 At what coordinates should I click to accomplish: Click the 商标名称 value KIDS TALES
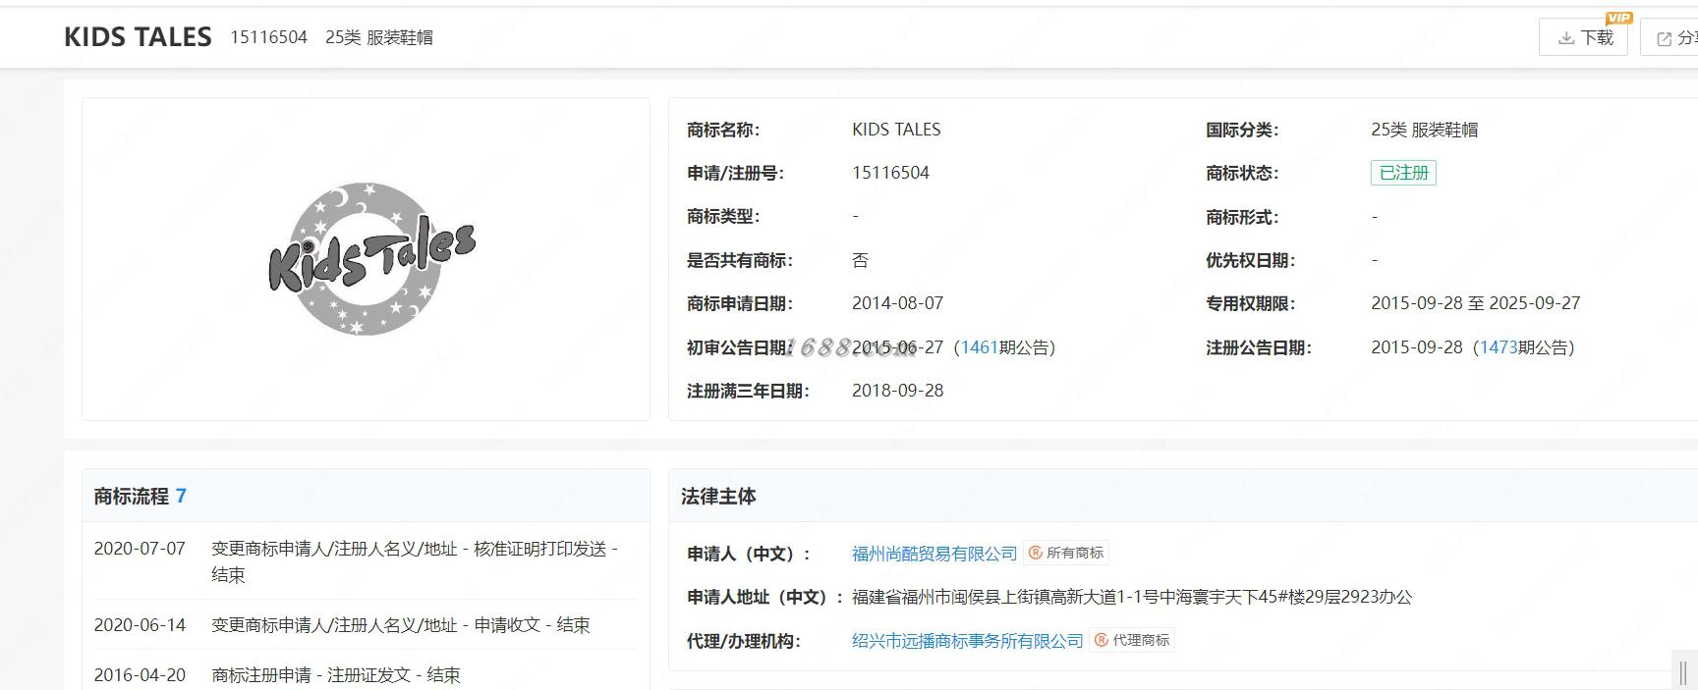pyautogui.click(x=896, y=130)
